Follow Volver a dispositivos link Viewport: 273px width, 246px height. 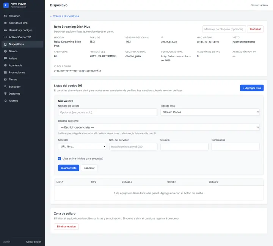[64, 16]
